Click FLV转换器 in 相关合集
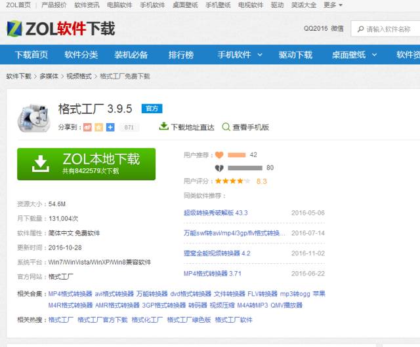The image size is (420, 347). click(x=262, y=294)
